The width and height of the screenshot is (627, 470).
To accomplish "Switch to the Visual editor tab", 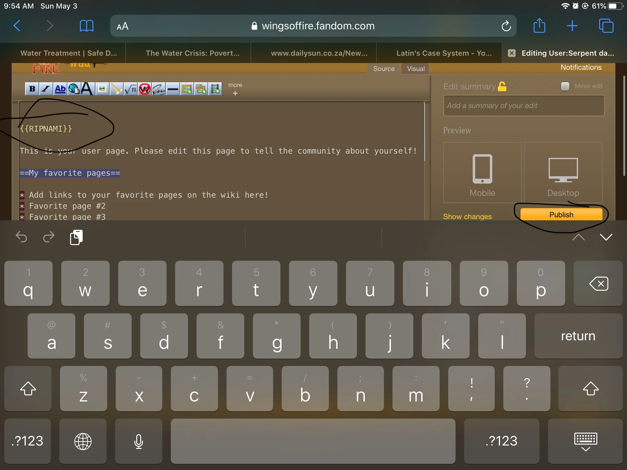I will point(415,69).
